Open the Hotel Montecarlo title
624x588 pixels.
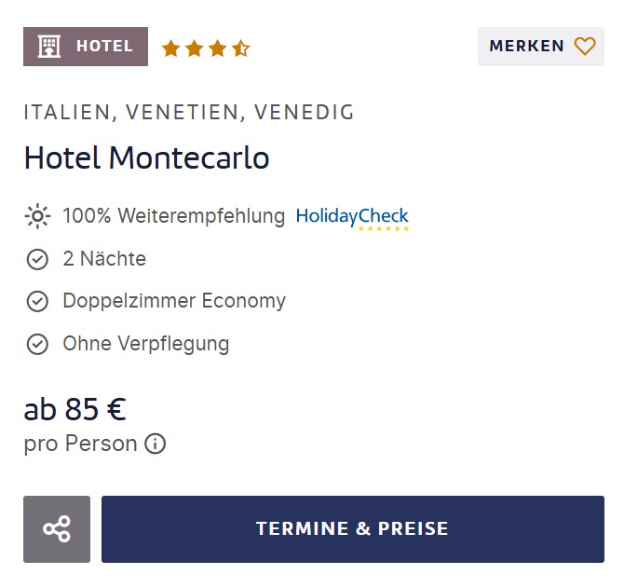coord(146,158)
